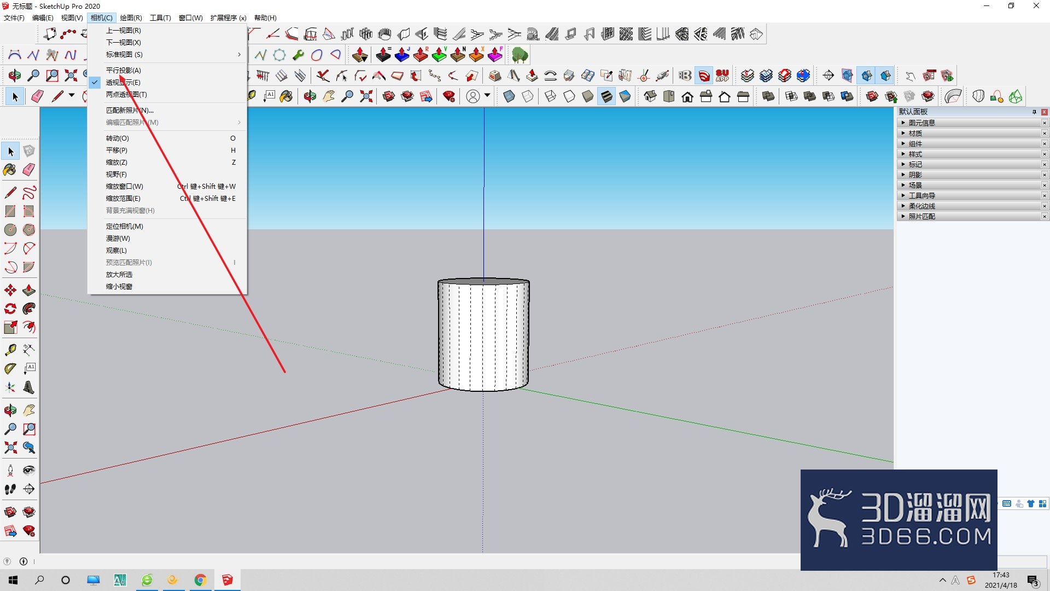The height and width of the screenshot is (591, 1050).
Task: Close the 柔化边线 panel
Action: [x=1045, y=206]
